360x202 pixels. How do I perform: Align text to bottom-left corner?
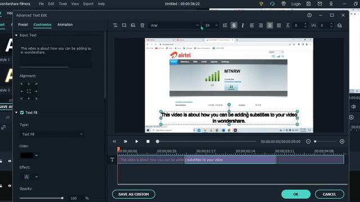click(22, 98)
